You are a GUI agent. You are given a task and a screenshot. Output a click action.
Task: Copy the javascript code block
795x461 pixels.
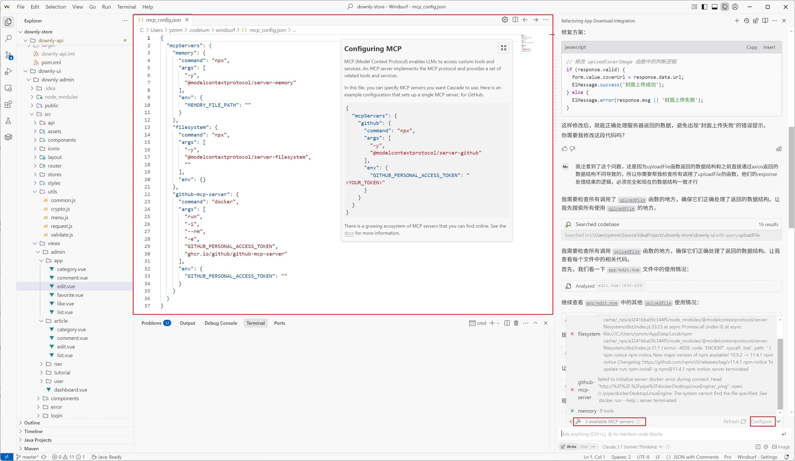click(751, 47)
